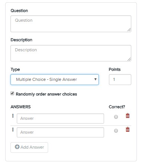
Task: Delete the first answer with trash icon
Action: click(x=128, y=116)
